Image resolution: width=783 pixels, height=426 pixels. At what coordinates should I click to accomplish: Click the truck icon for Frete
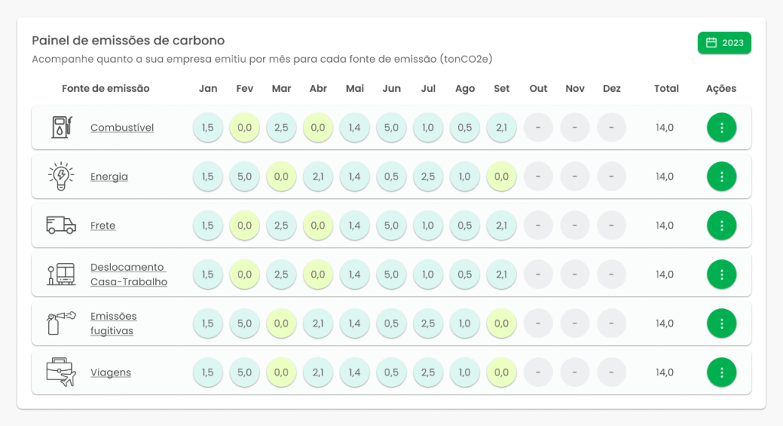click(61, 225)
